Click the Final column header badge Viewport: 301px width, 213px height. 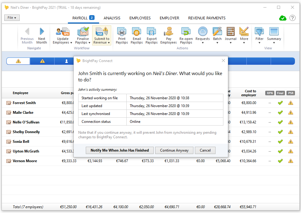pos(280,93)
